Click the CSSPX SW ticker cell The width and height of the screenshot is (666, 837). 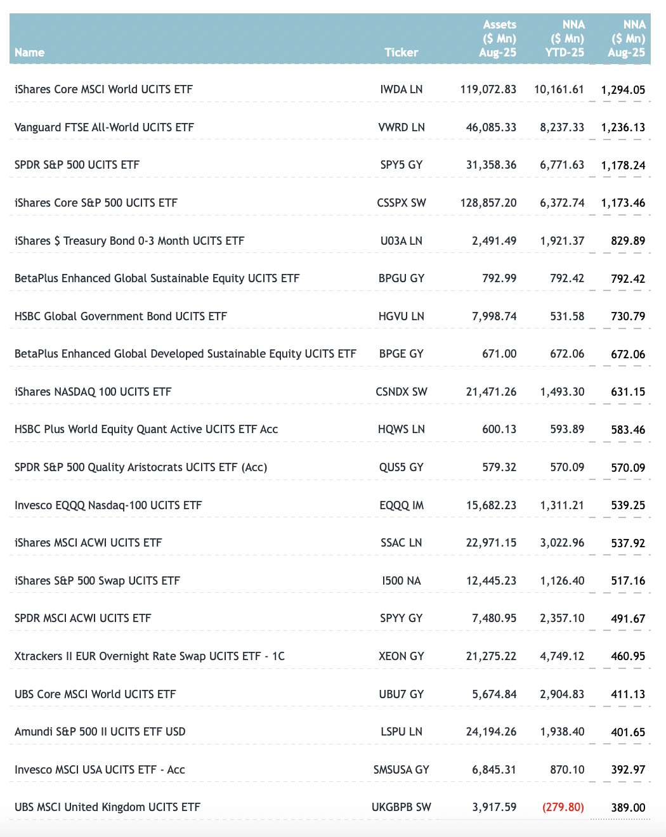tap(401, 203)
